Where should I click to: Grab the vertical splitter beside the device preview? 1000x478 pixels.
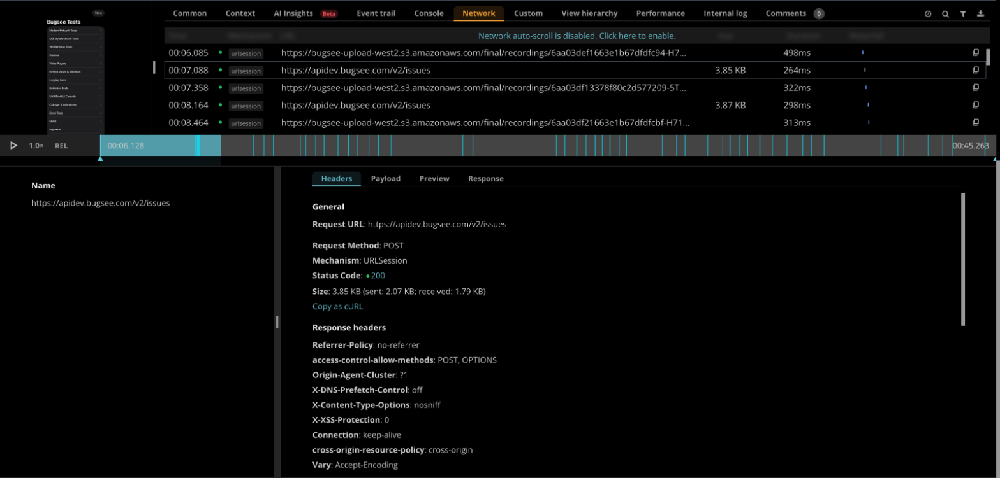[154, 67]
